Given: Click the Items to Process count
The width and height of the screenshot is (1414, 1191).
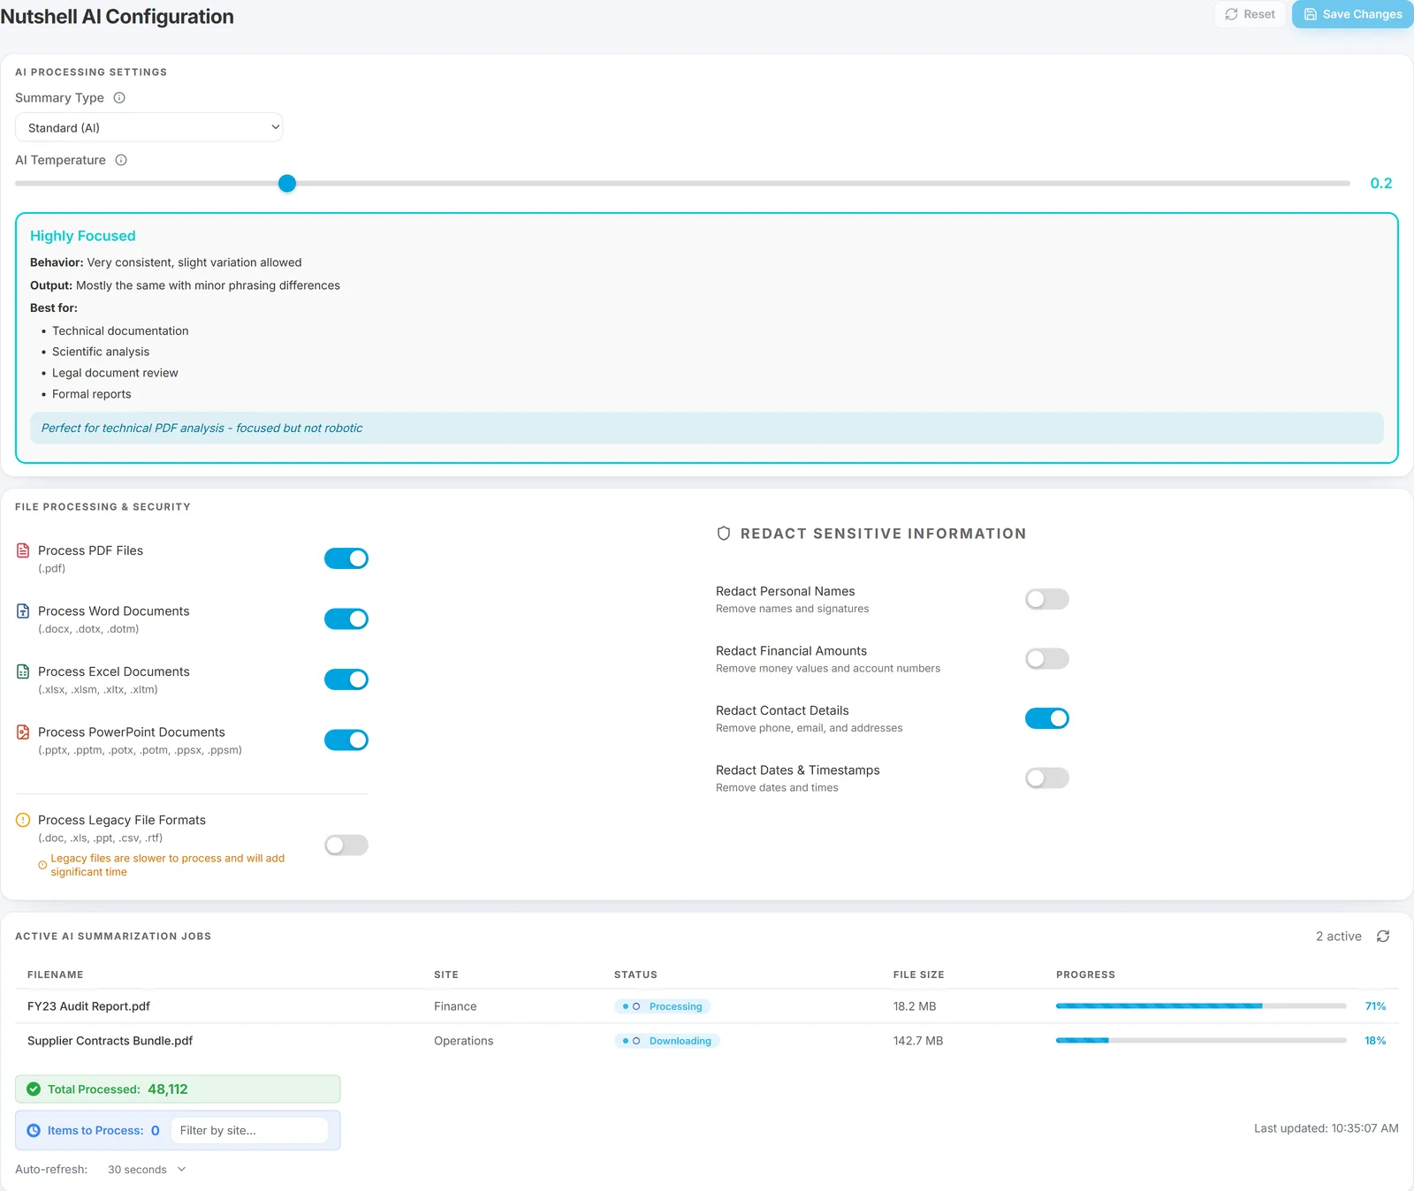Looking at the screenshot, I should 156,1130.
